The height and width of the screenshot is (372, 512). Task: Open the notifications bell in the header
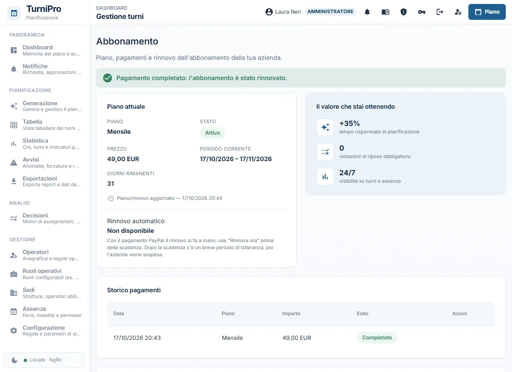[367, 12]
